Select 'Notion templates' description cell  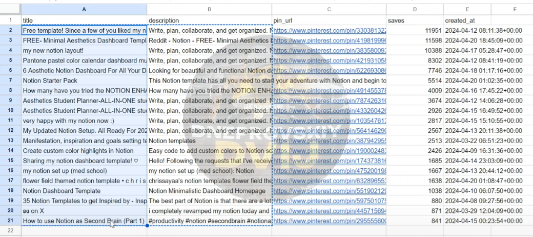coord(210,141)
